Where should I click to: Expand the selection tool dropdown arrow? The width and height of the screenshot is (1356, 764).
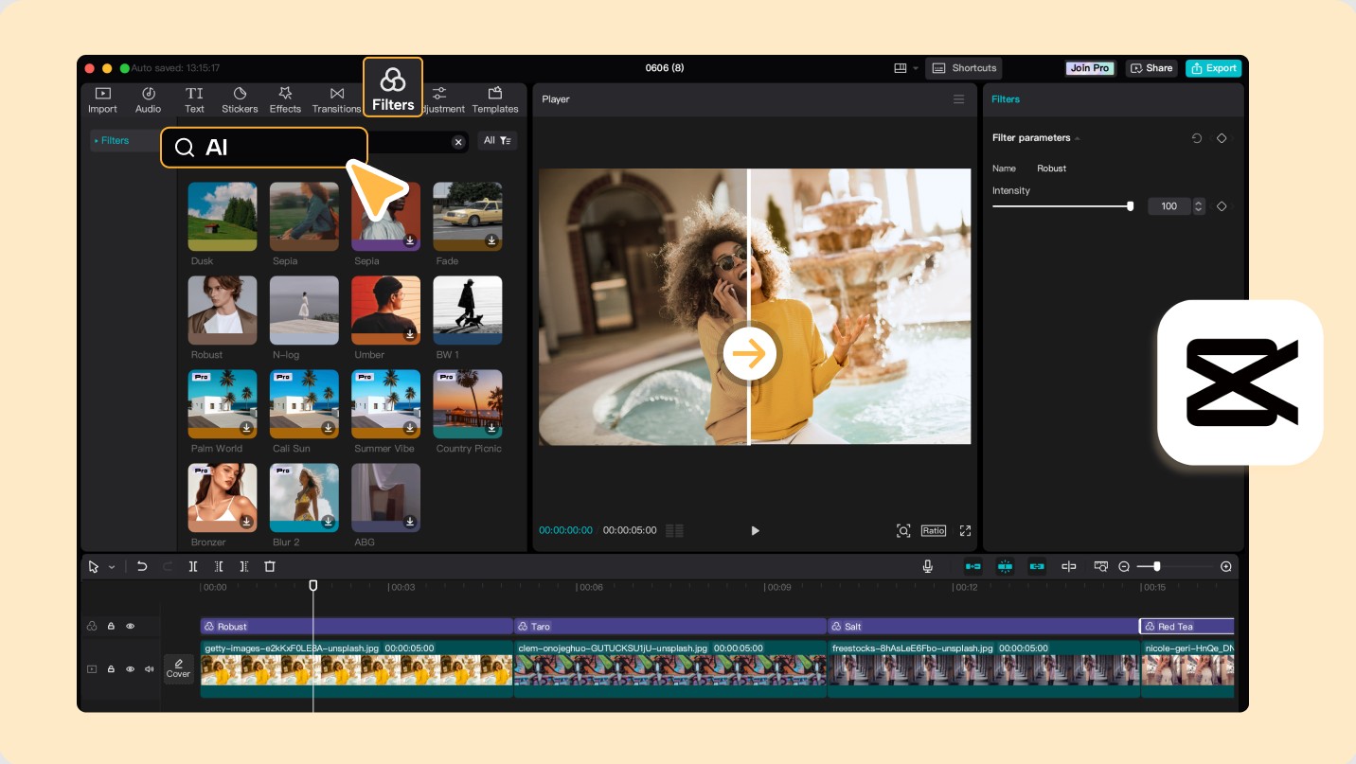click(x=112, y=567)
